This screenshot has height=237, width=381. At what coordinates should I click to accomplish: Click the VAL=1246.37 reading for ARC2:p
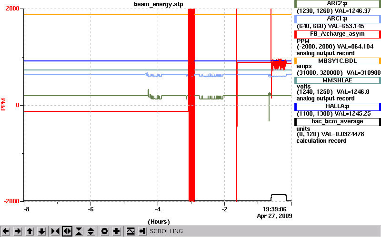click(353, 11)
